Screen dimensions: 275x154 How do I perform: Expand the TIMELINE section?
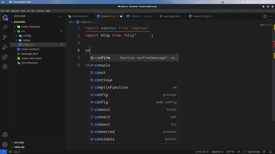(x=38, y=147)
